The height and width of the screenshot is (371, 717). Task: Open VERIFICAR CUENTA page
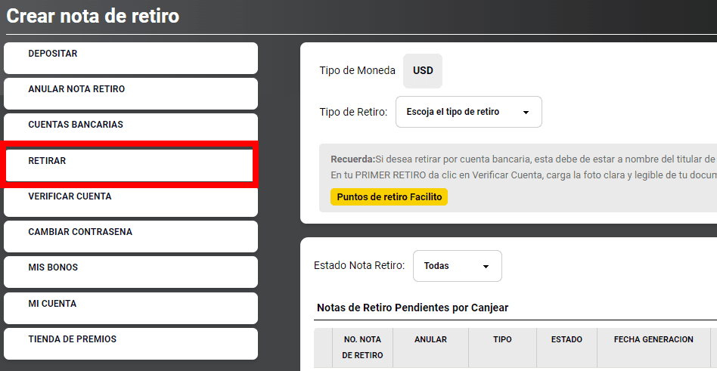(x=131, y=201)
